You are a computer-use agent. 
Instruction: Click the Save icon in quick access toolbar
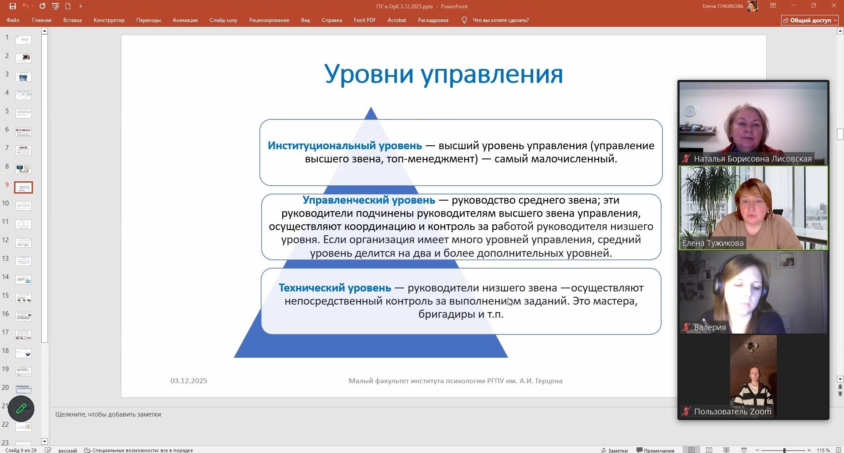coord(12,6)
